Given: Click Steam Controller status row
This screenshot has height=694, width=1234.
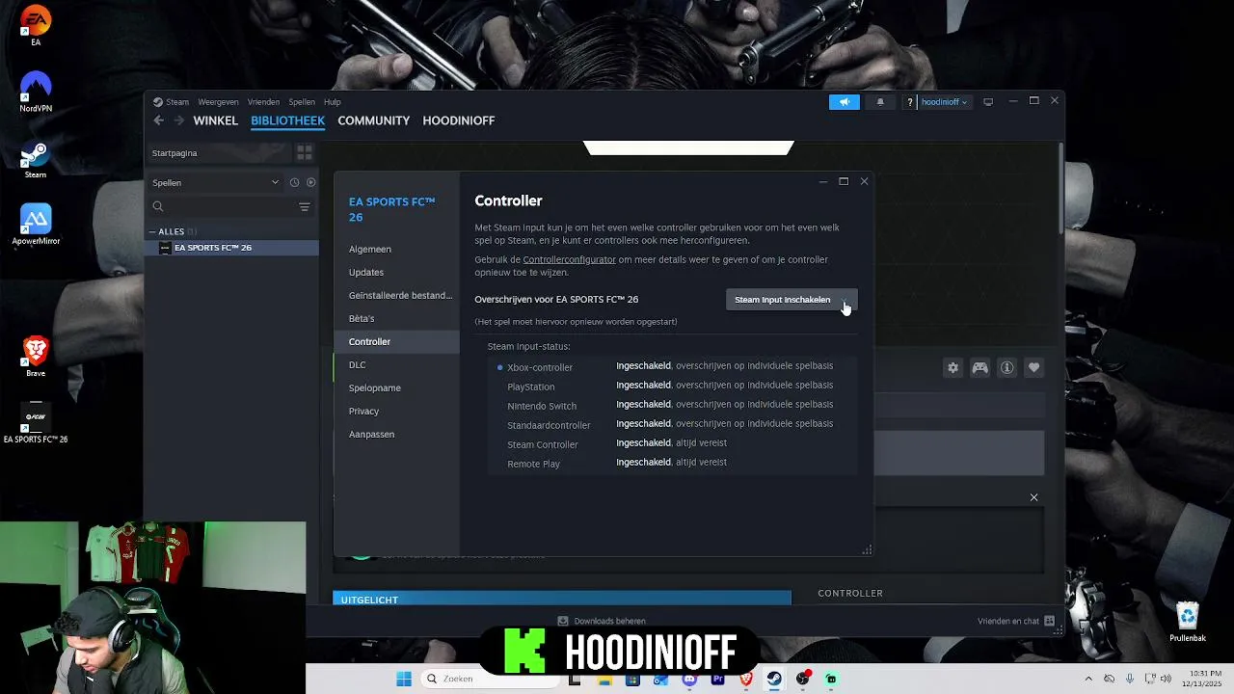Looking at the screenshot, I should pyautogui.click(x=672, y=443).
